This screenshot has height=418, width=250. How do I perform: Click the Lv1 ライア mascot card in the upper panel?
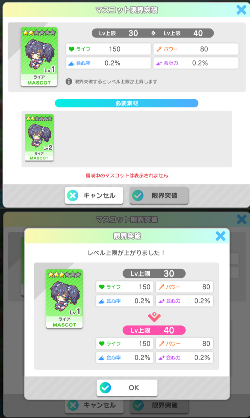click(x=39, y=57)
